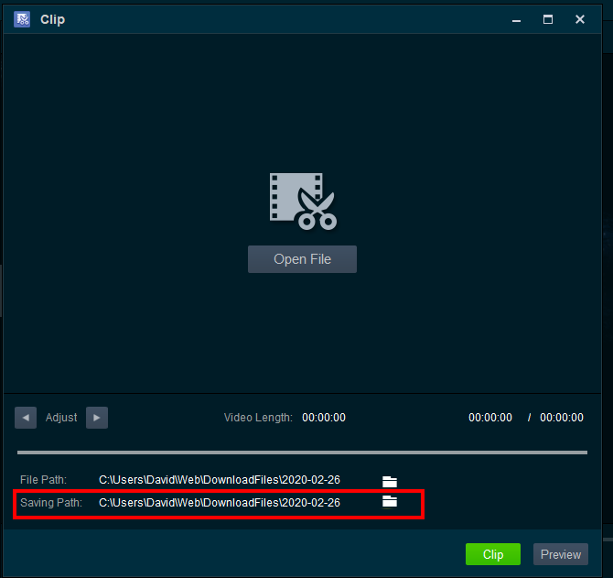Screen dimensions: 613x578
Task: Click the film-and-scissors clip icon
Action: pyautogui.click(x=303, y=201)
